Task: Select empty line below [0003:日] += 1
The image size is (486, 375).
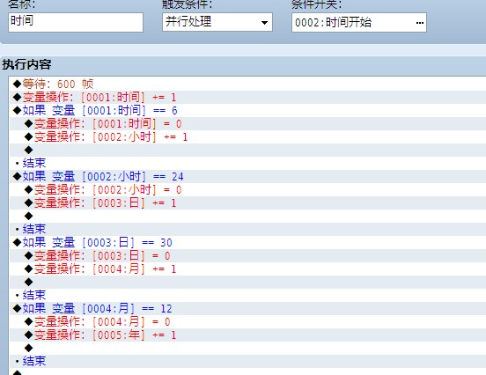Action: [x=248, y=216]
